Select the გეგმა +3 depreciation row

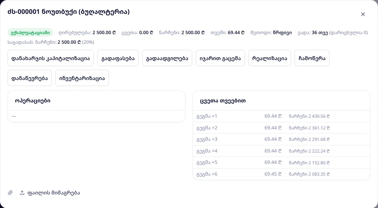(x=281, y=139)
